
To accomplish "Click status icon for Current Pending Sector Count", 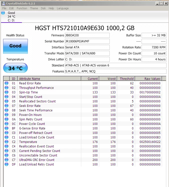I will (6, 151).
